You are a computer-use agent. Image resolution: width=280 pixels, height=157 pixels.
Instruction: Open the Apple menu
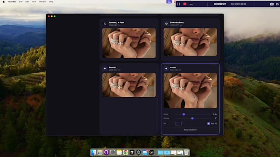tap(3, 2)
